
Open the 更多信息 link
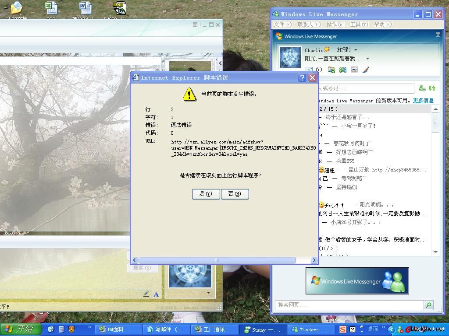pyautogui.click(x=423, y=101)
